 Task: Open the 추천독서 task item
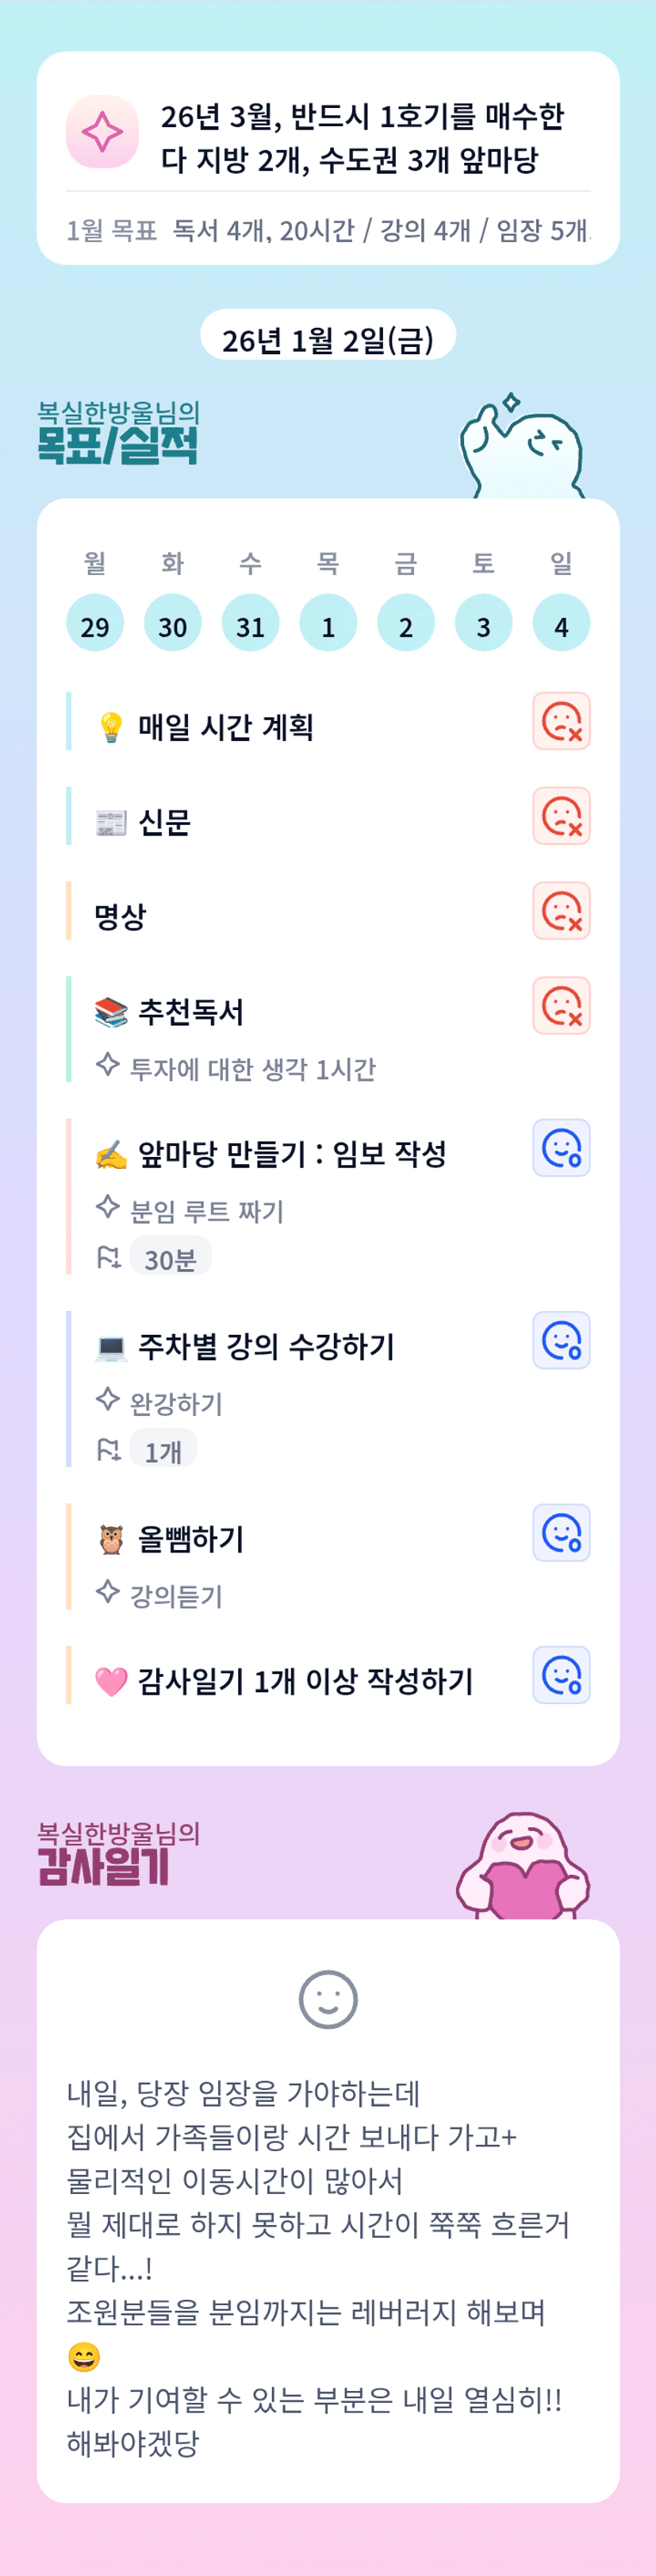pos(190,1012)
